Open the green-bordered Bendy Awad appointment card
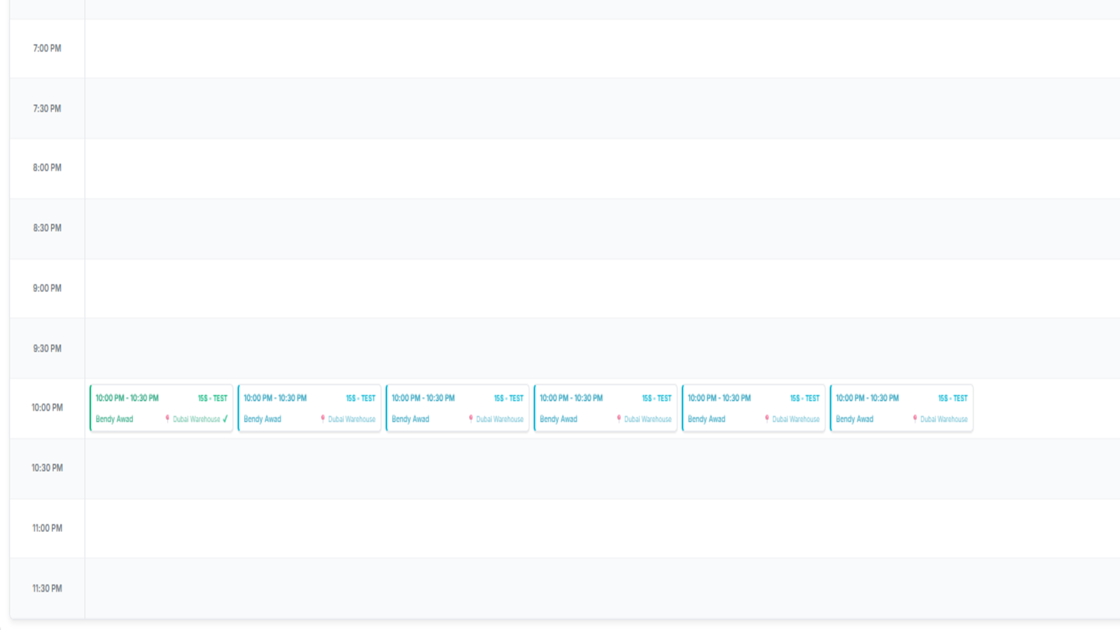This screenshot has height=630, width=1120. pyautogui.click(x=161, y=408)
